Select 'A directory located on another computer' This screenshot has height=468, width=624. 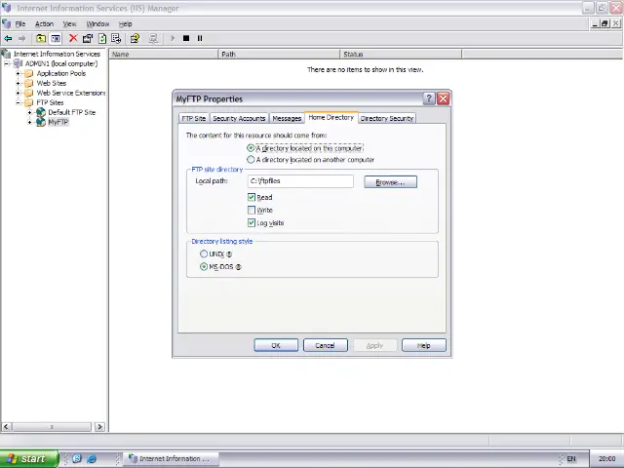coord(251,160)
